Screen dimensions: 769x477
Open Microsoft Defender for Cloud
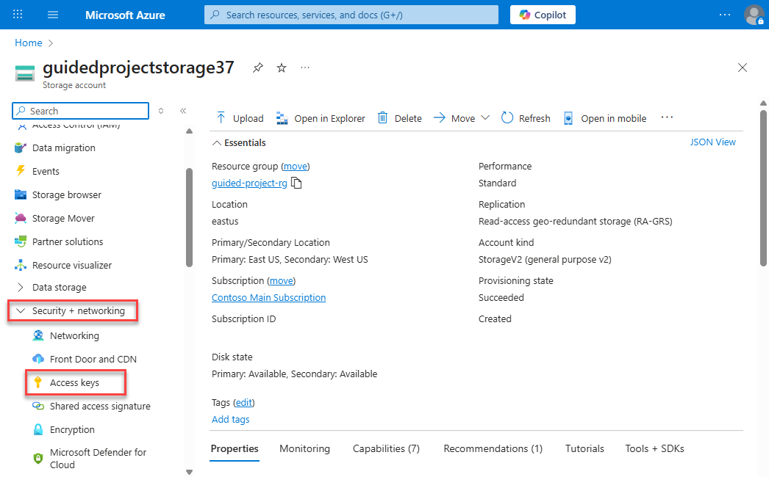[89, 459]
